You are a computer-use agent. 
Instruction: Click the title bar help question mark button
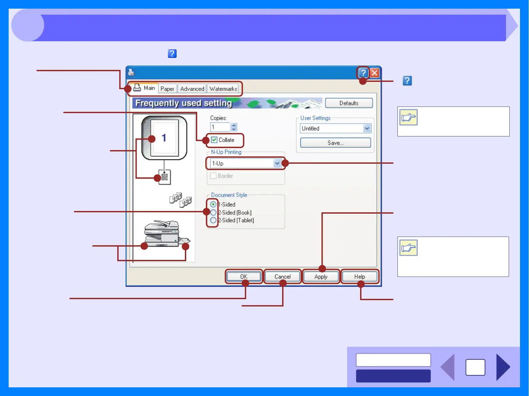point(363,73)
